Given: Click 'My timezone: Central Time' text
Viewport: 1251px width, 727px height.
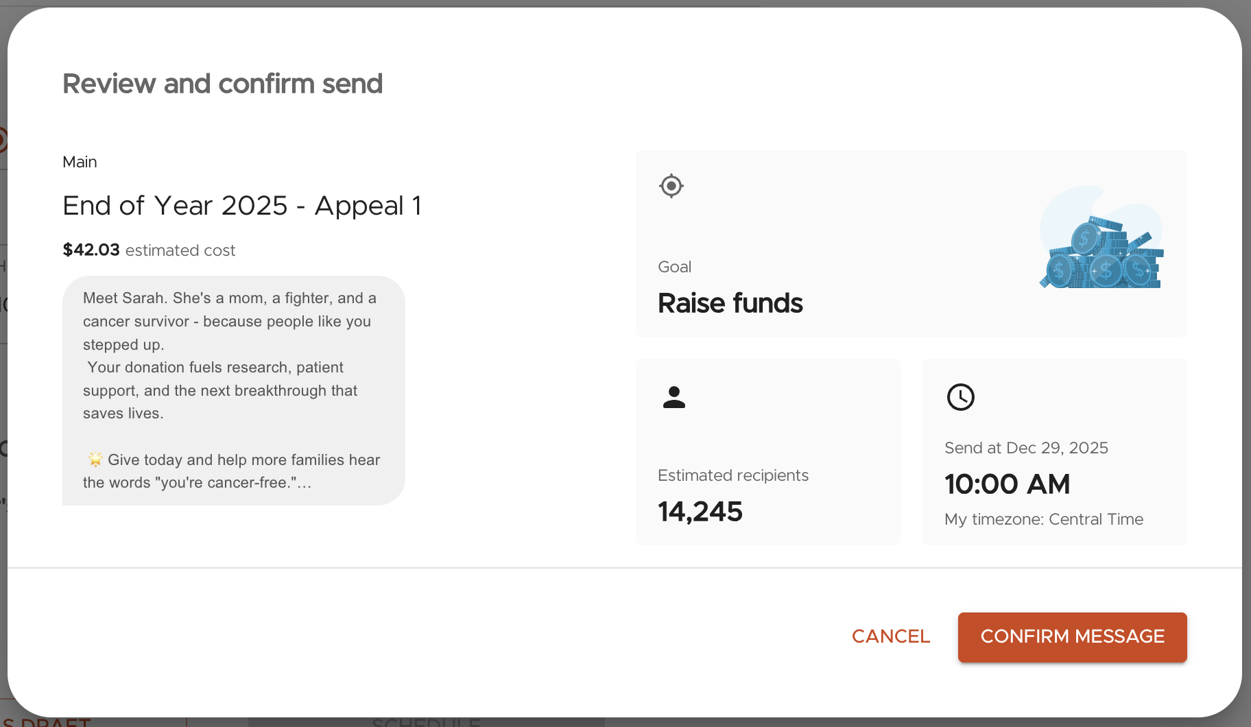Looking at the screenshot, I should coord(1043,519).
